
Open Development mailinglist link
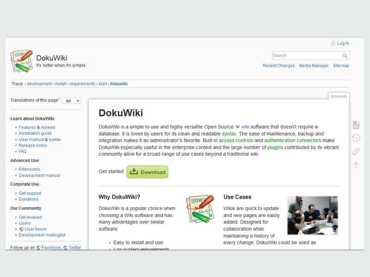click(x=42, y=235)
